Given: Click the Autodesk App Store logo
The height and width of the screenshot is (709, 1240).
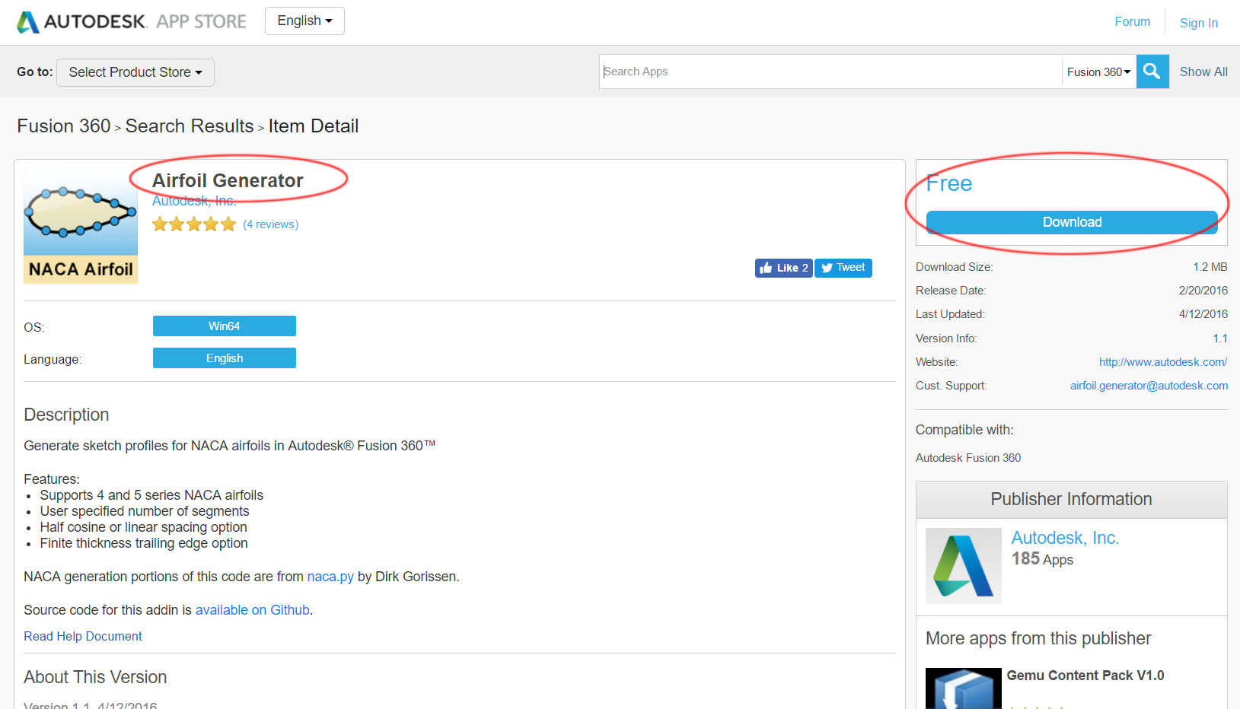Looking at the screenshot, I should click(132, 21).
